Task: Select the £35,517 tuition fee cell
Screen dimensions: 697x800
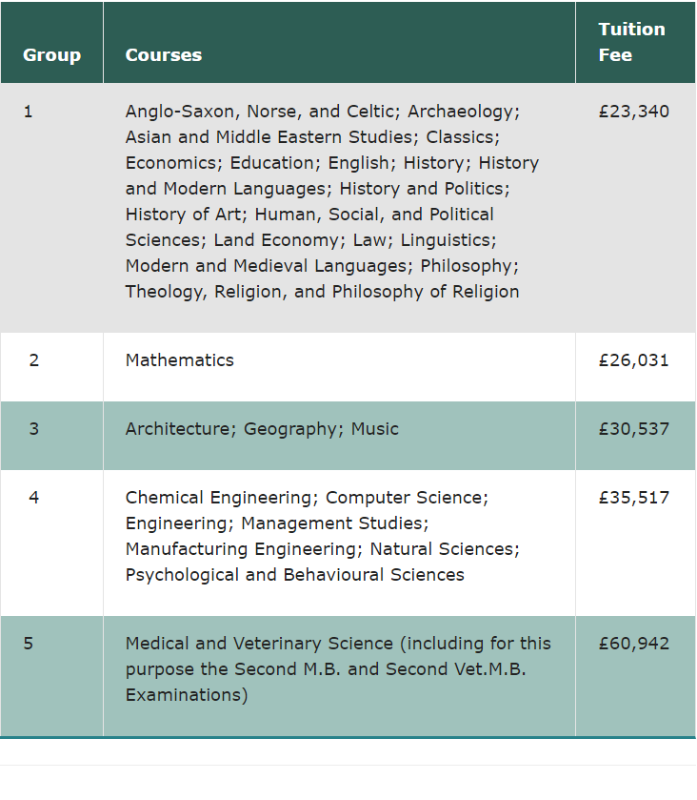Action: pyautogui.click(x=634, y=498)
